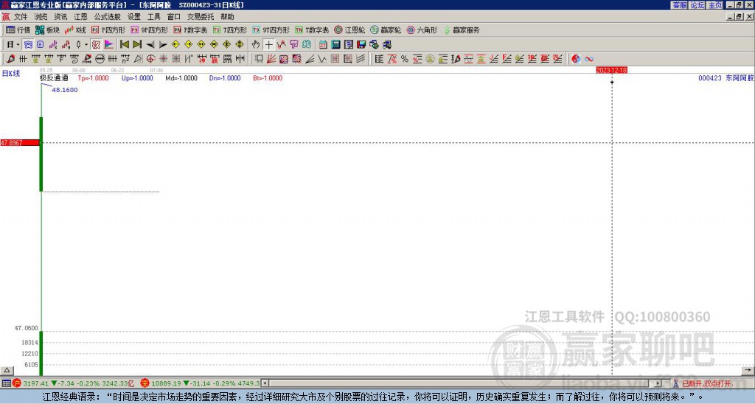Open the 公式选股 menu

(108, 17)
